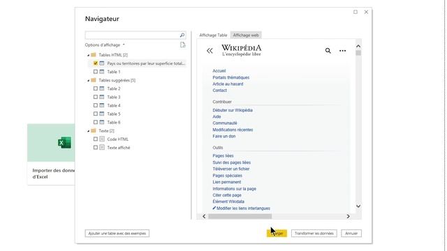The image size is (447, 251).
Task: Open the Suivi des pages liées link
Action: 231,162
